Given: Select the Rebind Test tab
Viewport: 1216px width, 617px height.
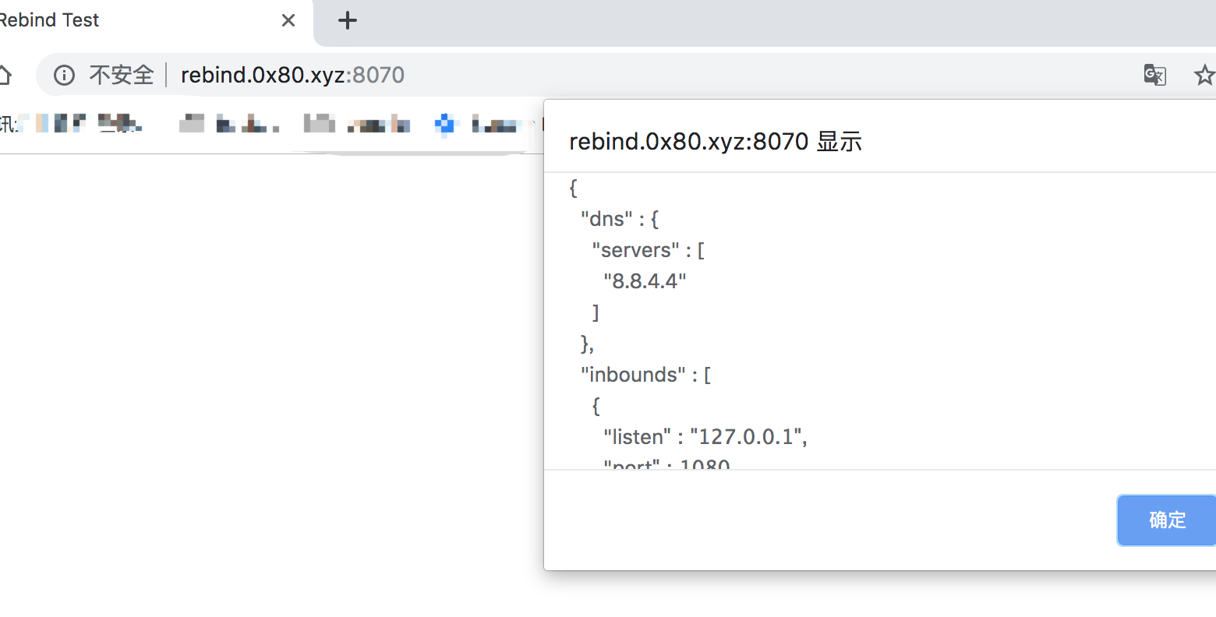Looking at the screenshot, I should [156, 22].
